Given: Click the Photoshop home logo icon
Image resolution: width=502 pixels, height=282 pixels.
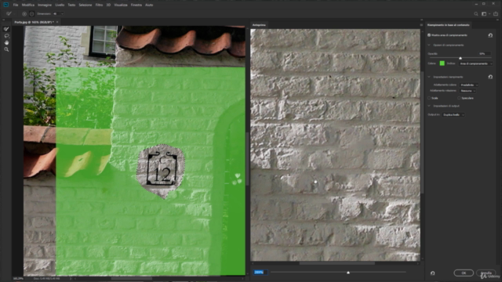Looking at the screenshot, I should pos(5,5).
